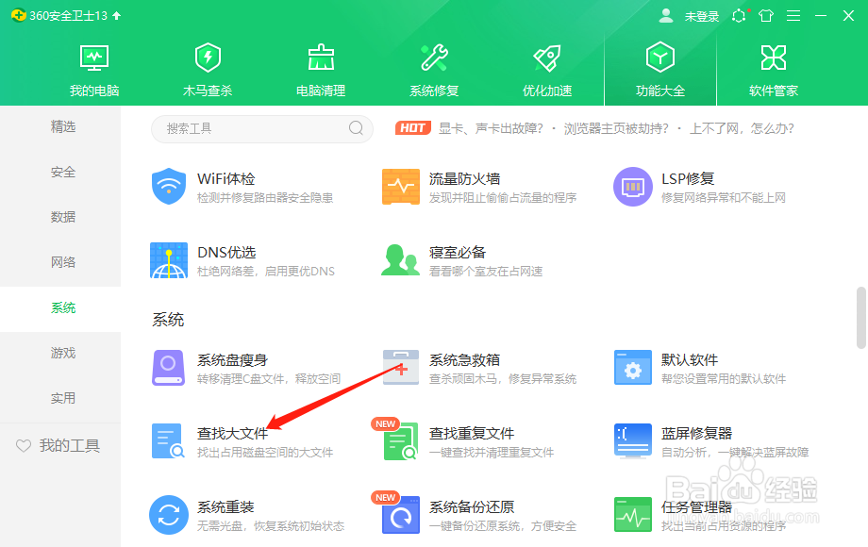The height and width of the screenshot is (547, 868).
Task: Click the text 发现并阻止偷偷占流量的程序
Action: (x=503, y=198)
